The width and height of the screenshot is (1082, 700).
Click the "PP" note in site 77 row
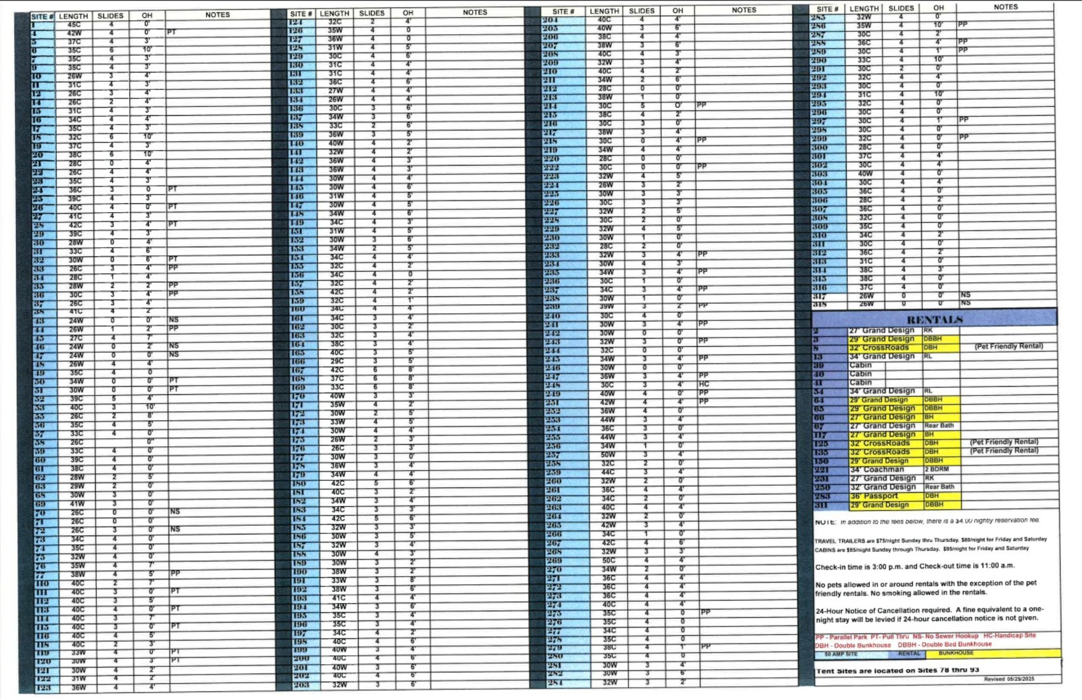pos(175,573)
